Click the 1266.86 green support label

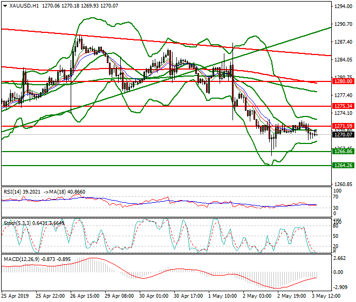point(343,152)
